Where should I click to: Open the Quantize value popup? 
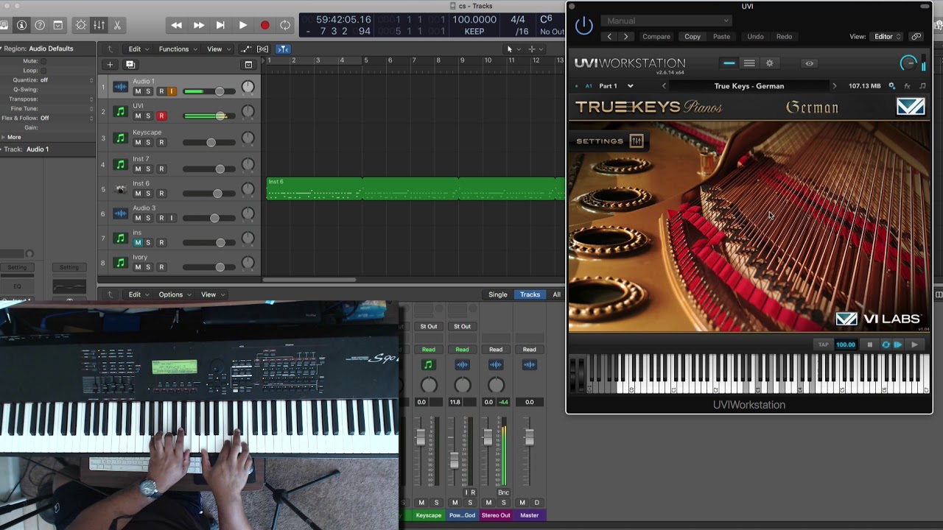coord(66,80)
